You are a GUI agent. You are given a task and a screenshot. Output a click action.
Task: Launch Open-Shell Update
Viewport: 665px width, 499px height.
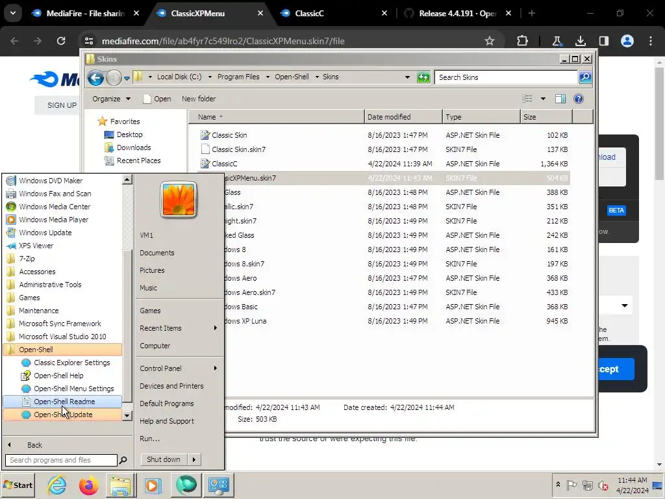(x=62, y=415)
